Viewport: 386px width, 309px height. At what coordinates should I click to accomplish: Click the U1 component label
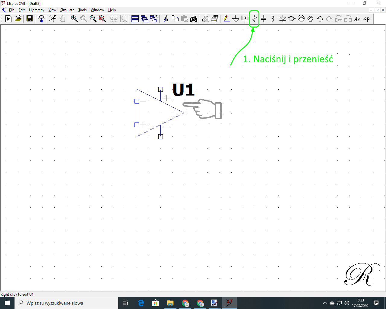click(x=183, y=90)
